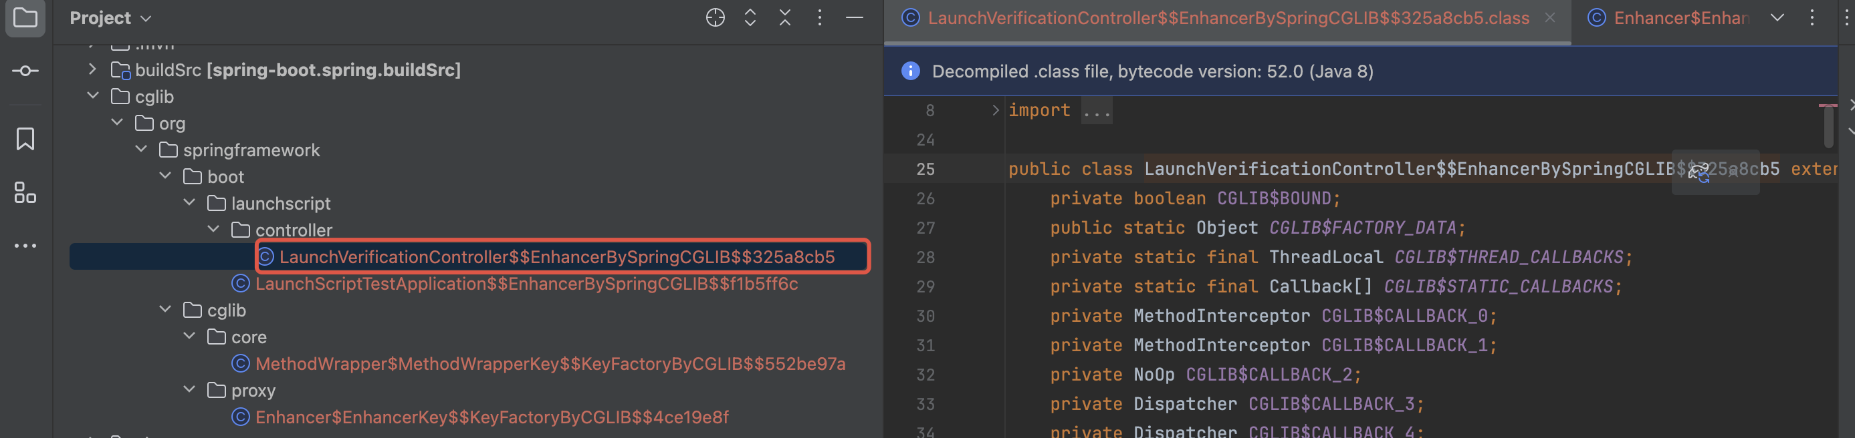
Task: Show hidden editor tabs dropdown arrow
Action: pyautogui.click(x=1777, y=18)
